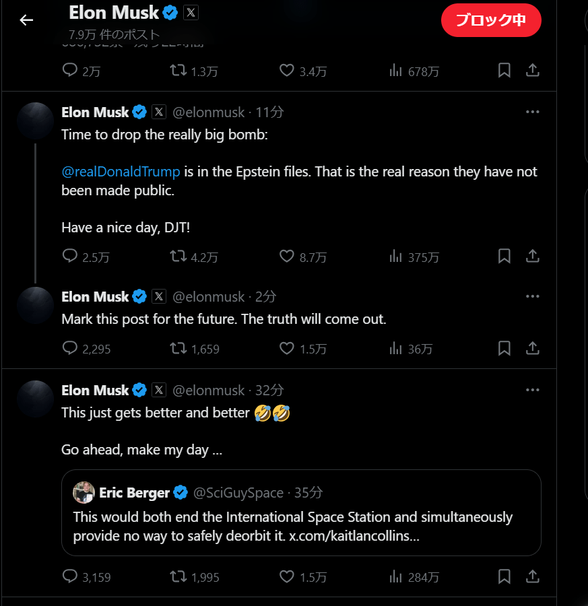Click the back arrow in the header
Image resolution: width=588 pixels, height=606 pixels.
(x=26, y=20)
